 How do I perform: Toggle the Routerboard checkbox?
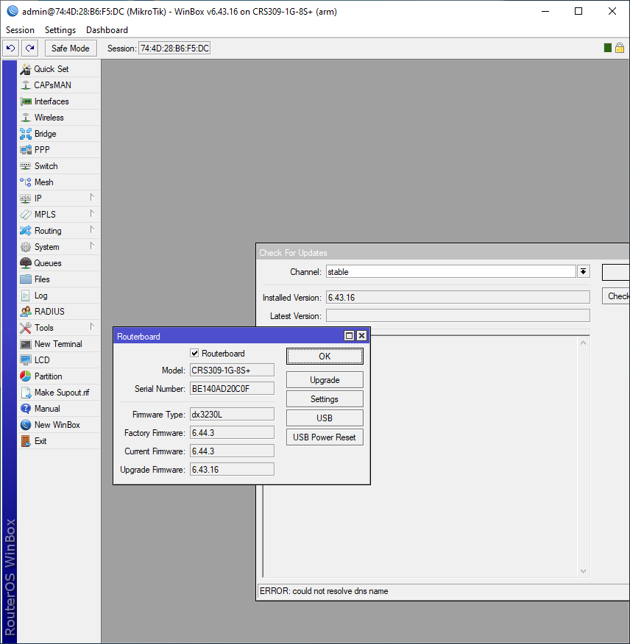tap(194, 353)
